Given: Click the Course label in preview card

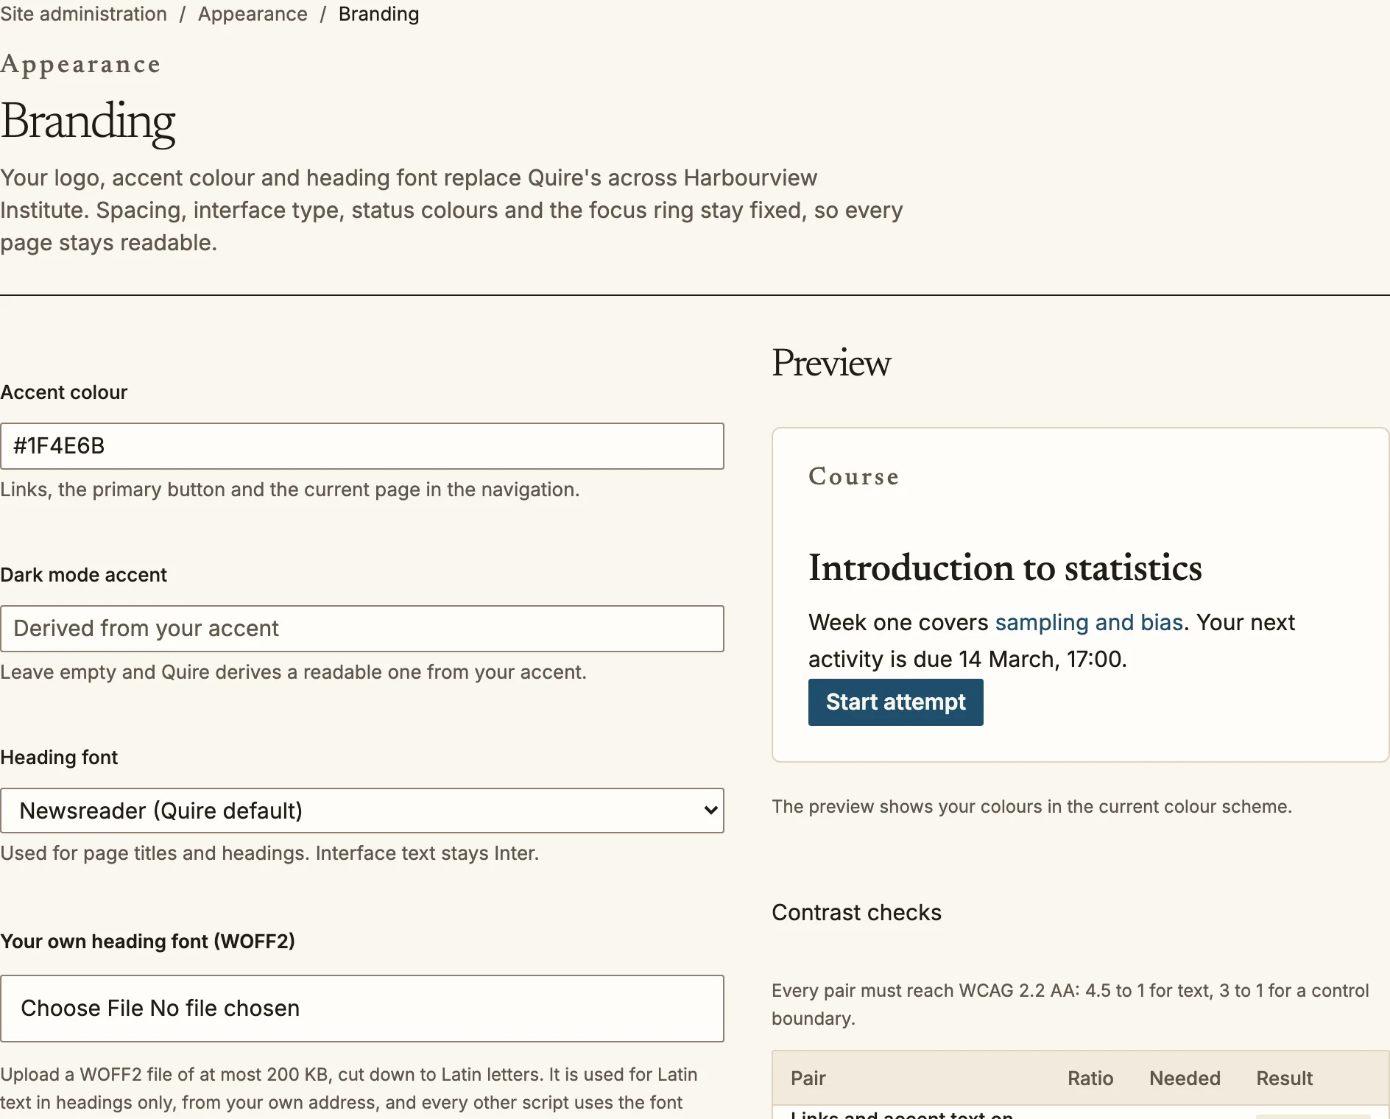Looking at the screenshot, I should (x=853, y=476).
